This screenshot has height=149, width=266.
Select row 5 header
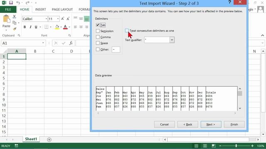pos(4,78)
